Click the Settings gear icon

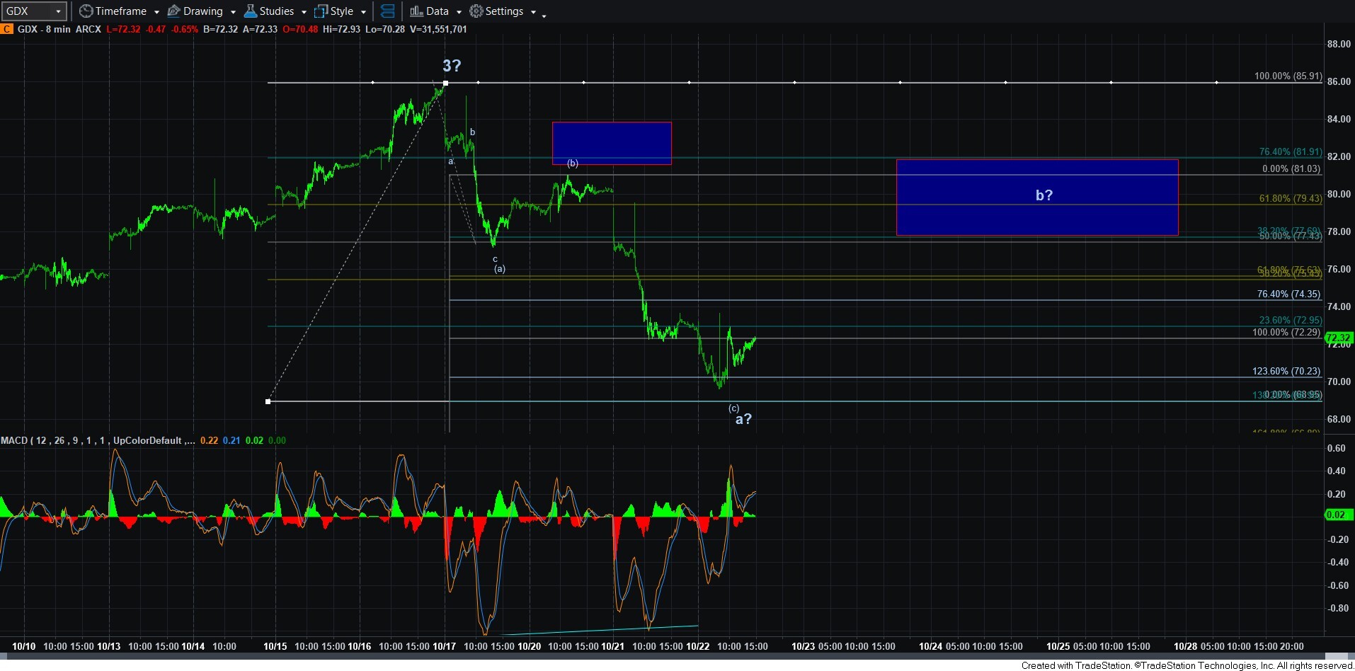[x=476, y=11]
